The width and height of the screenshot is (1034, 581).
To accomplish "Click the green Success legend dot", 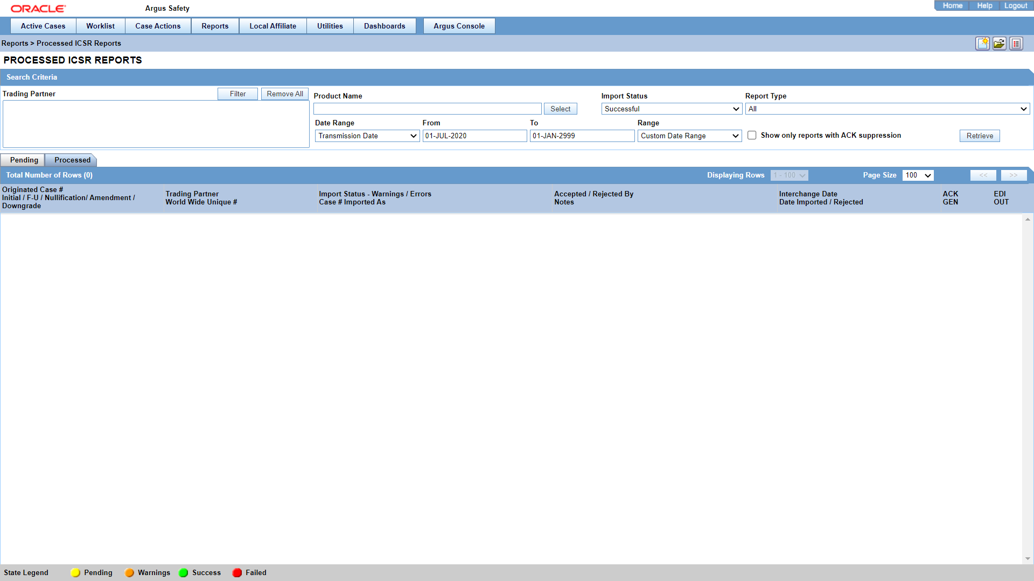I will (184, 572).
